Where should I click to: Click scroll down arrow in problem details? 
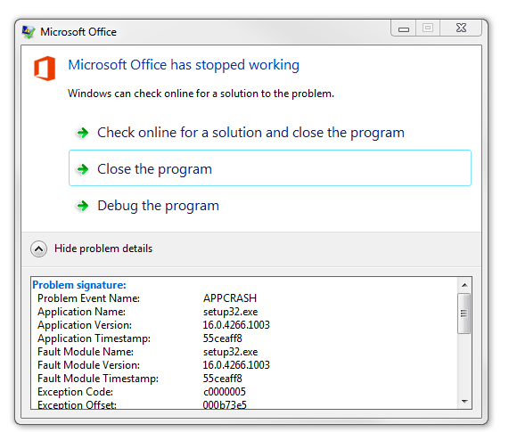[464, 402]
